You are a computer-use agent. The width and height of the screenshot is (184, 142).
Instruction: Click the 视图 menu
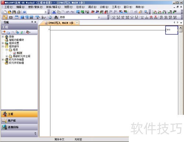(x=68, y=7)
